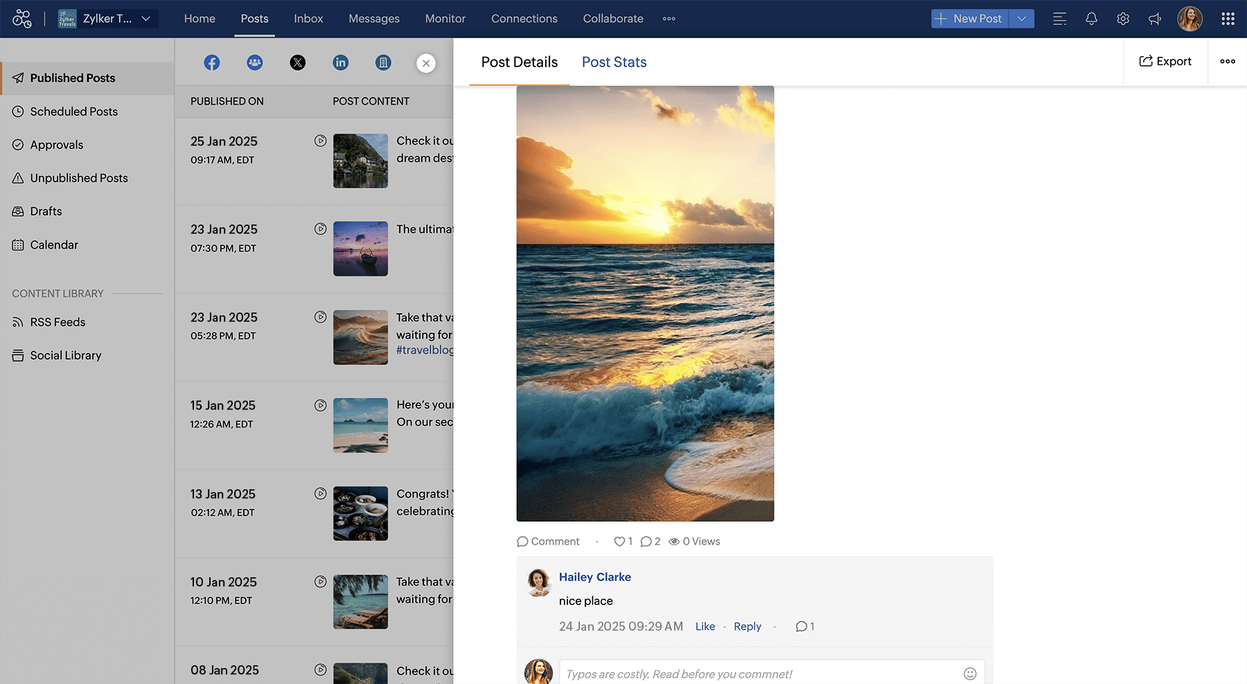Show replies via comment count bubble
The width and height of the screenshot is (1247, 684).
(802, 626)
